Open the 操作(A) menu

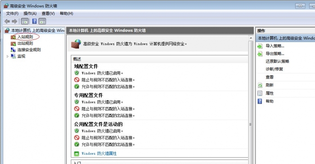(x=30, y=13)
